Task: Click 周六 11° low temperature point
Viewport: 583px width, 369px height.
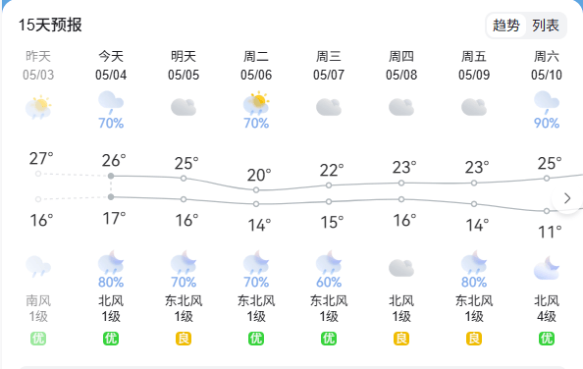Action: point(547,211)
